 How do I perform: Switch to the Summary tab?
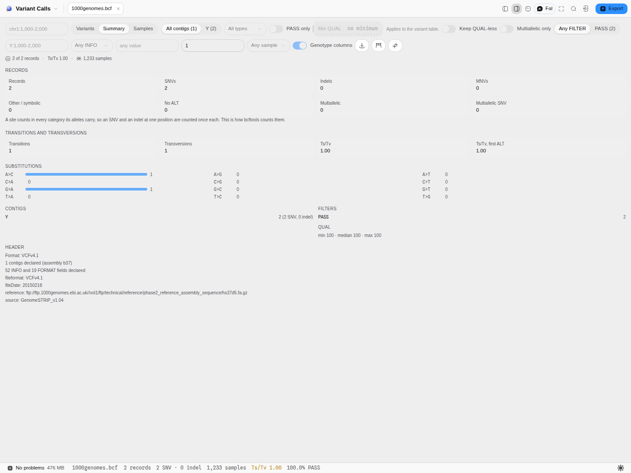(x=114, y=29)
